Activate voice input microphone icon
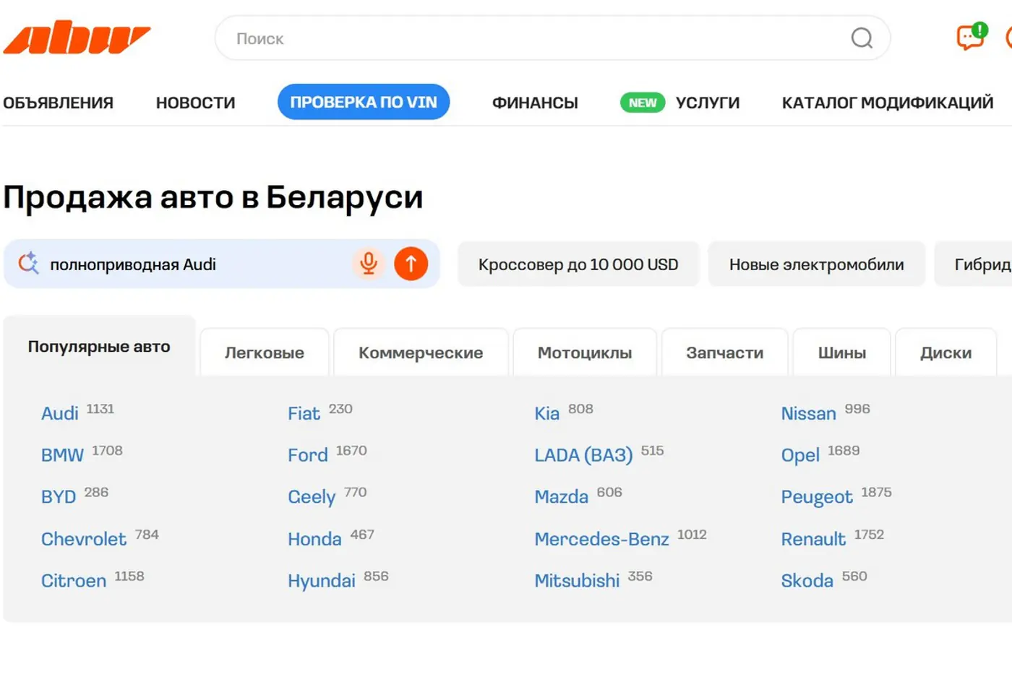Viewport: 1012px width, 674px height. pos(369,264)
